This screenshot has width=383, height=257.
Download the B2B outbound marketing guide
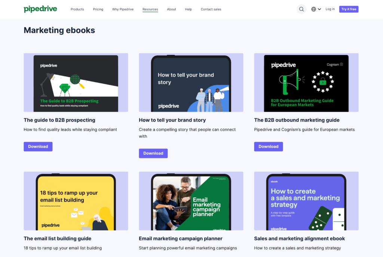click(x=269, y=147)
